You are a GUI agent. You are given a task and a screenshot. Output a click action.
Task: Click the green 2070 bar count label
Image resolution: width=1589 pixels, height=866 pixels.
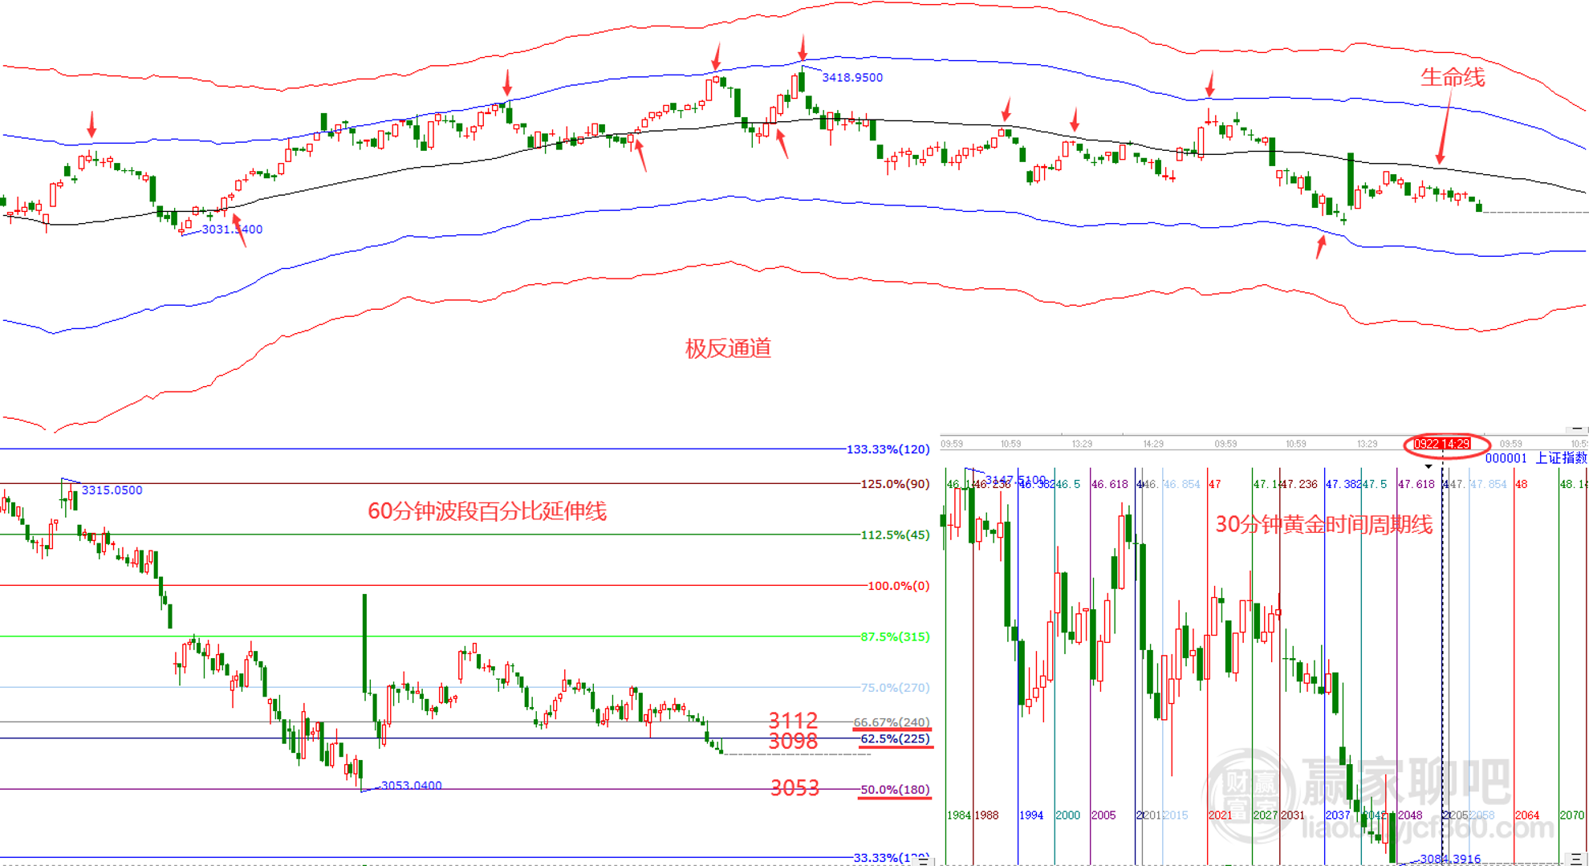(1572, 815)
